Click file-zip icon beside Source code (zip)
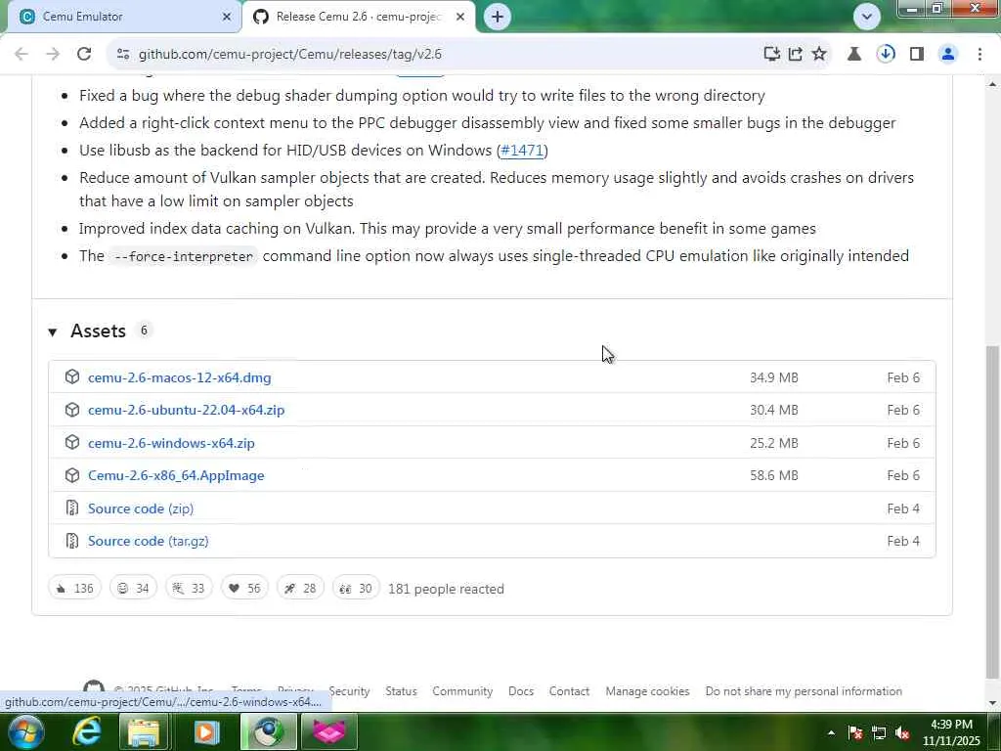This screenshot has width=1001, height=751. tap(72, 508)
